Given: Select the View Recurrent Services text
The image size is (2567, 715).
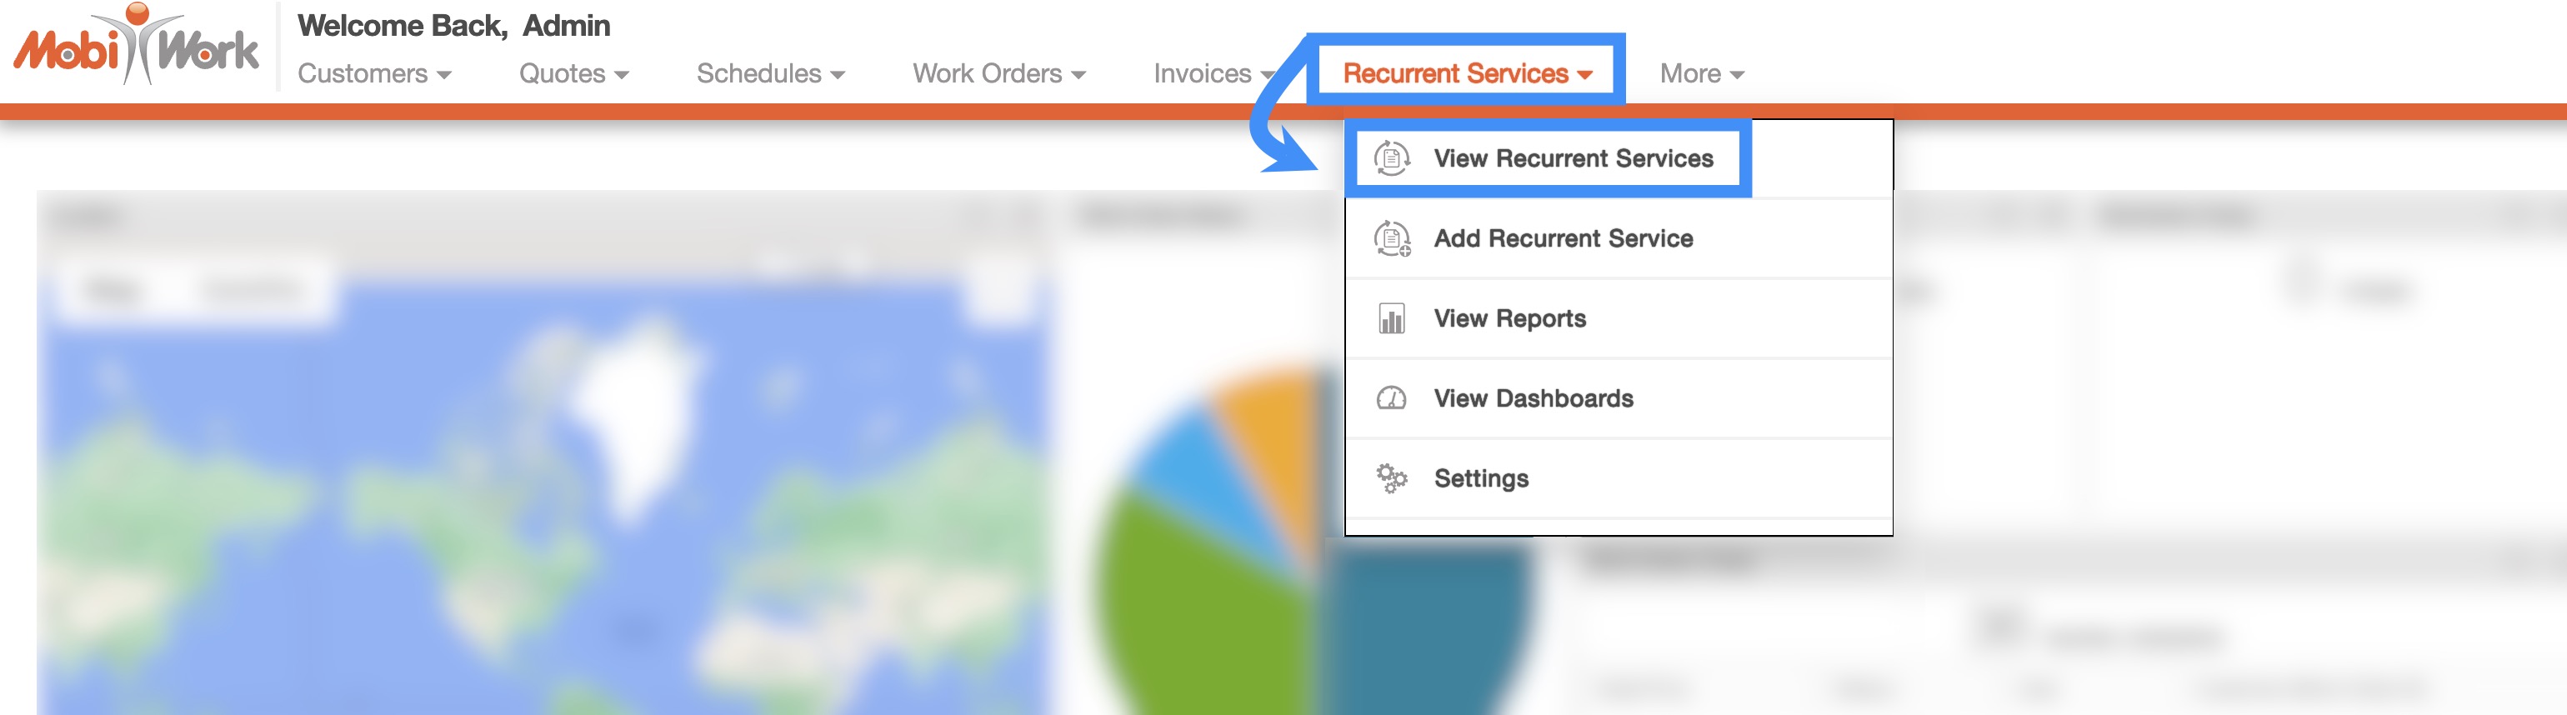Looking at the screenshot, I should coord(1573,158).
